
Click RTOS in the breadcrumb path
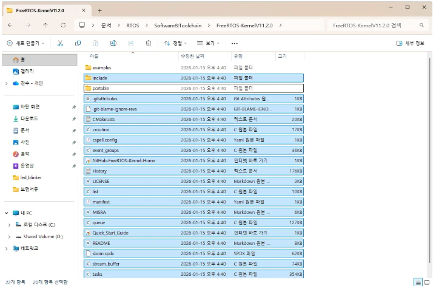point(133,26)
